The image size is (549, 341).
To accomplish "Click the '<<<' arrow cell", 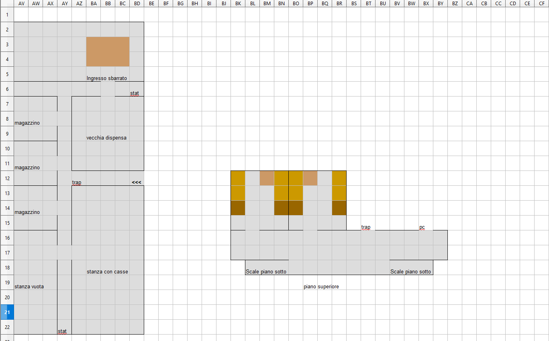I will [137, 182].
